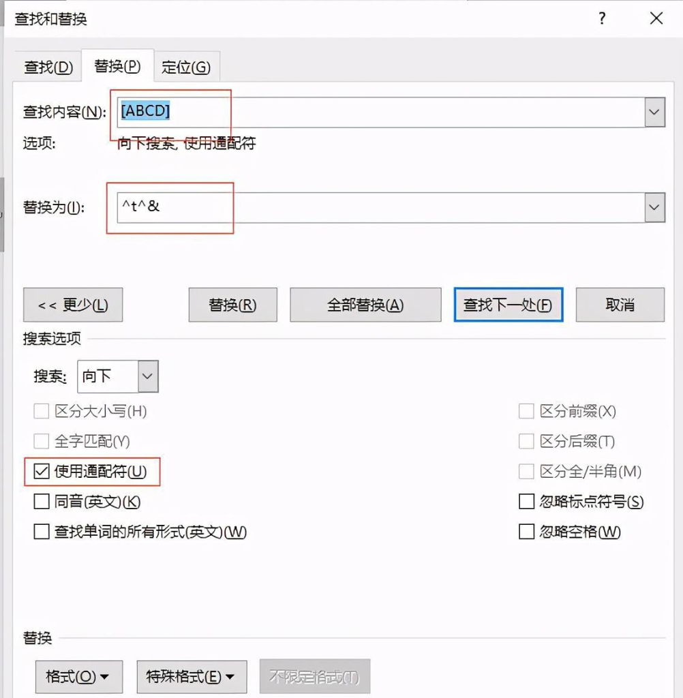The height and width of the screenshot is (698, 683).
Task: Switch to the 定位(G) tab
Action: tap(186, 66)
